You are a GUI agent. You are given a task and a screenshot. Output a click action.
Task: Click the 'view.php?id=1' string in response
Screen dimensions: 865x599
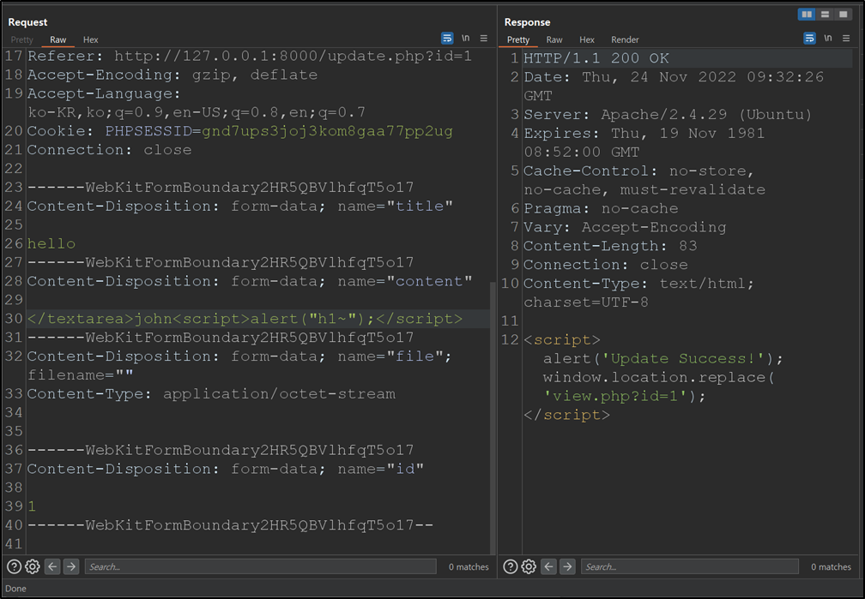pos(617,396)
